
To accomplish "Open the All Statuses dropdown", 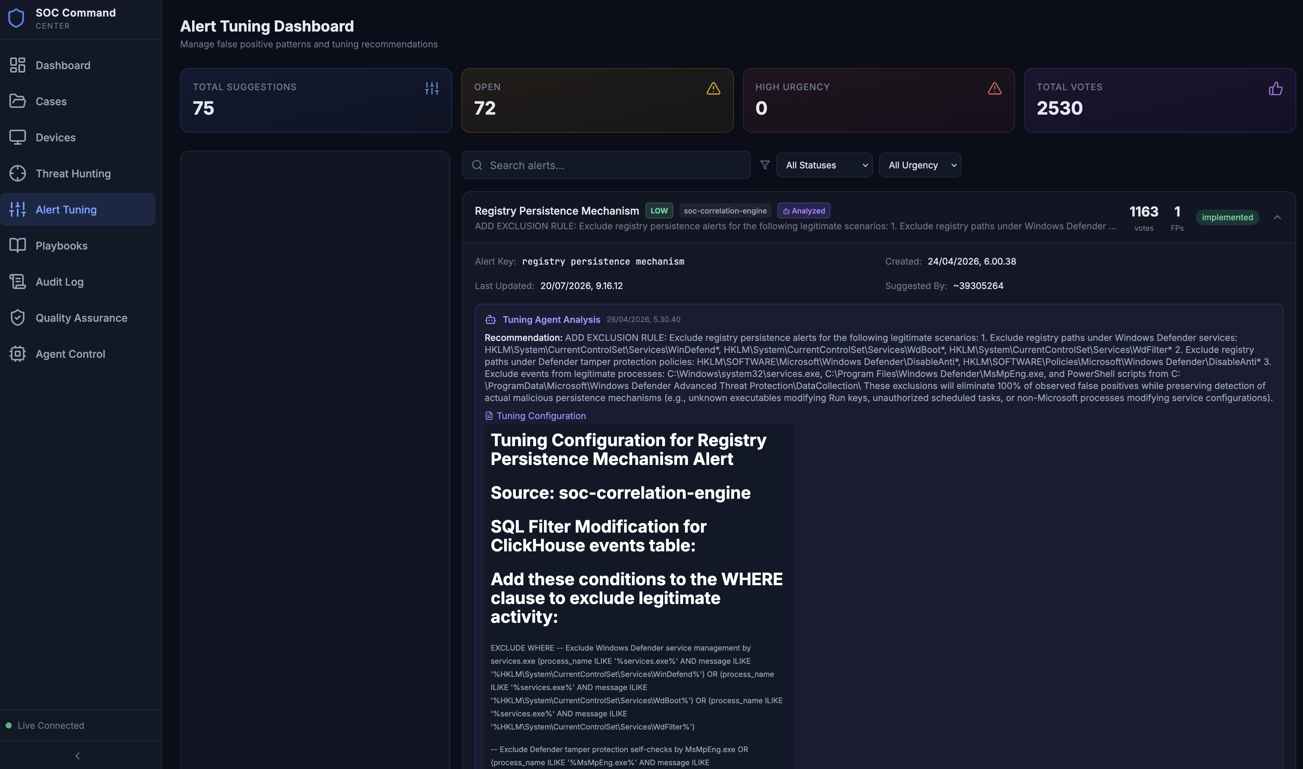I will point(824,165).
